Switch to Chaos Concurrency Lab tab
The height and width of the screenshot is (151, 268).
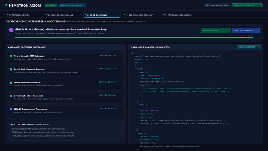click(x=60, y=15)
